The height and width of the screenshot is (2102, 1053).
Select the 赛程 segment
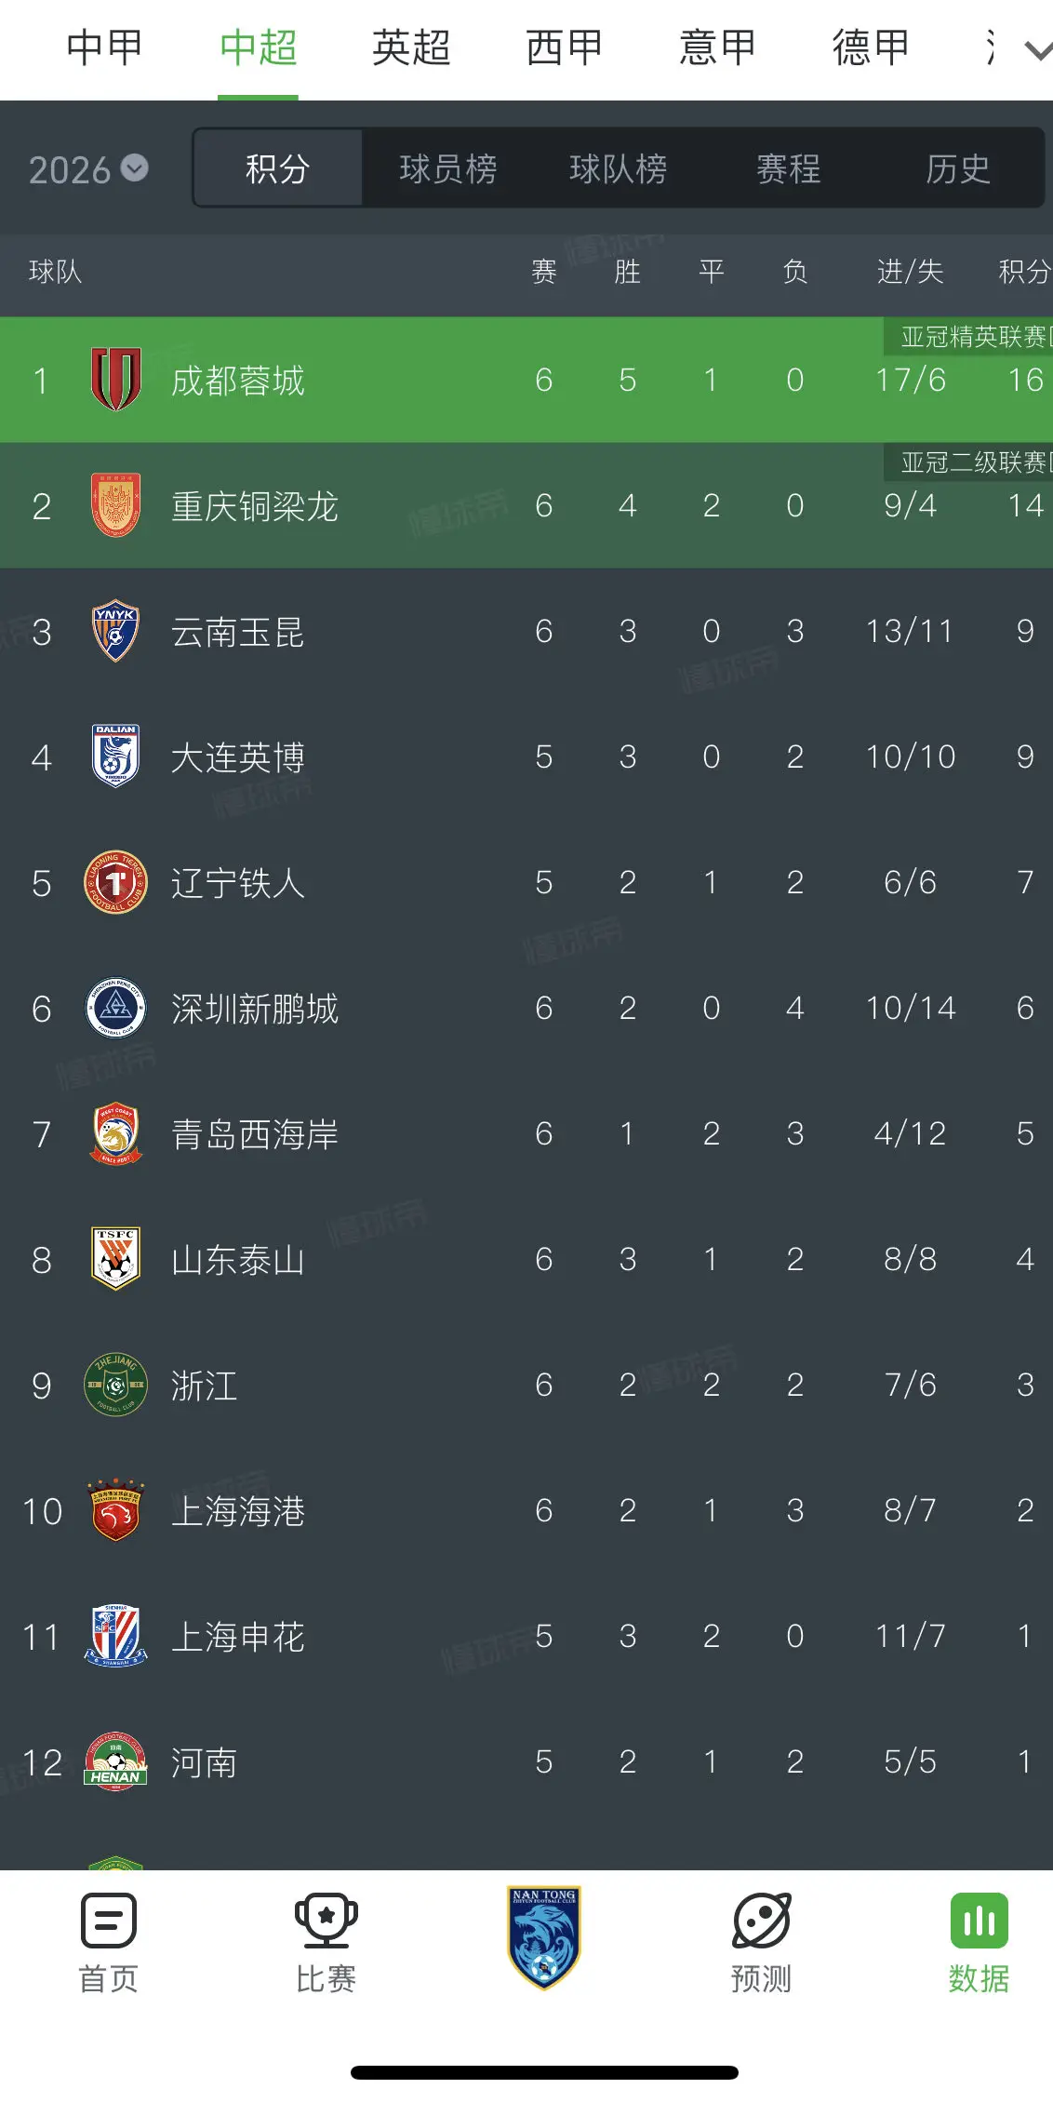tap(789, 168)
